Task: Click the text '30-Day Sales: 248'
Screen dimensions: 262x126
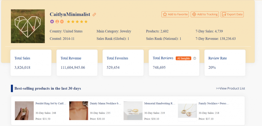Action: (46, 113)
